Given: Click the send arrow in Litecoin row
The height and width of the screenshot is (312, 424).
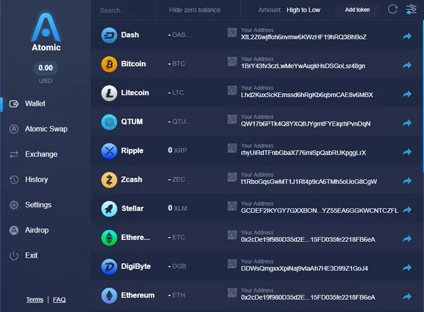Looking at the screenshot, I should [x=407, y=94].
